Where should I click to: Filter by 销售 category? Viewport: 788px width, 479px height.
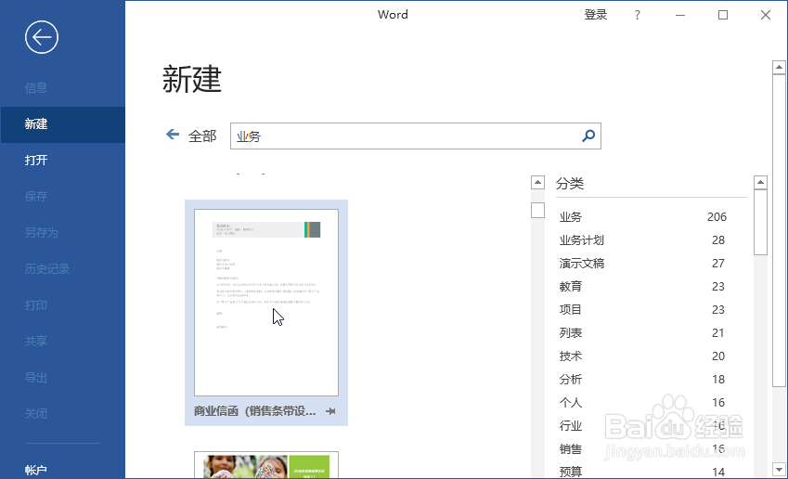(x=643, y=449)
